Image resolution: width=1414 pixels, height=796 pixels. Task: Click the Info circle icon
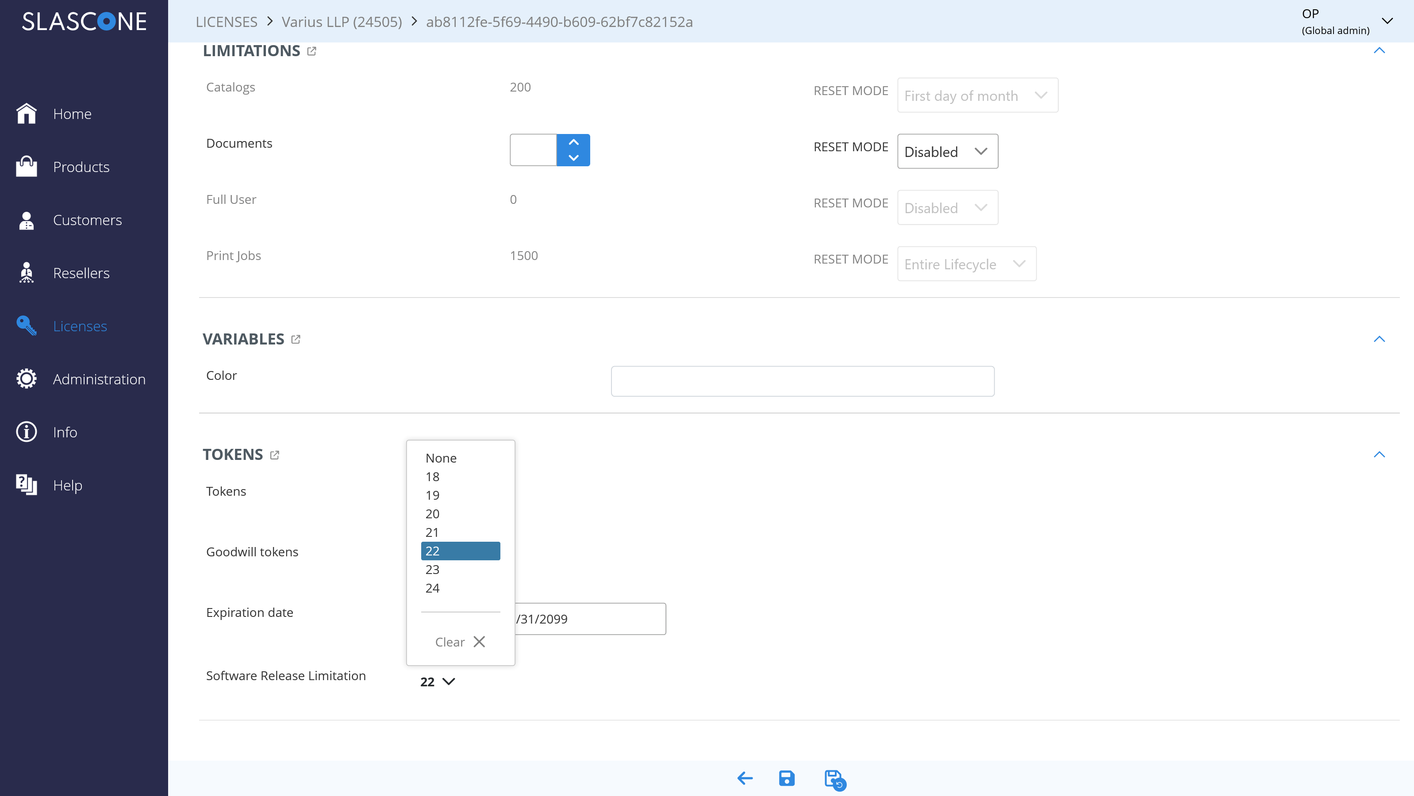coord(27,432)
